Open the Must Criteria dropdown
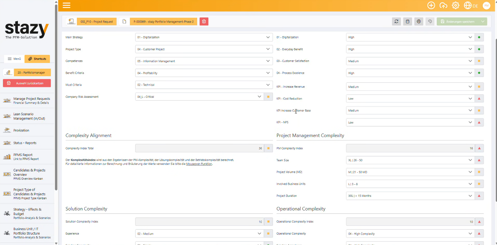 pyautogui.click(x=204, y=84)
